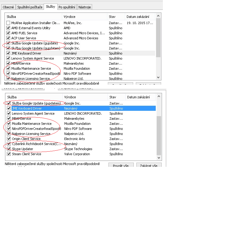Enable McAfee Application Installer checkbox
Viewport: 244px width, 249px height.
(x=8, y=23)
